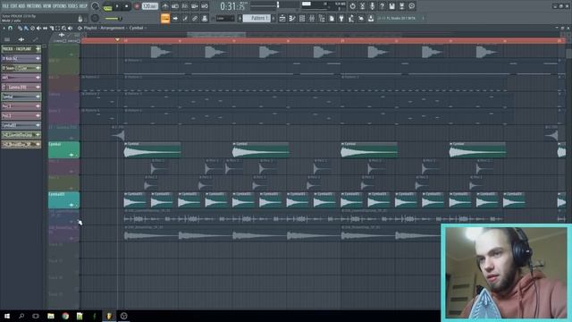Screen dimensions: 572x322
Task: Toggle loop recording icon
Action: click(205, 6)
